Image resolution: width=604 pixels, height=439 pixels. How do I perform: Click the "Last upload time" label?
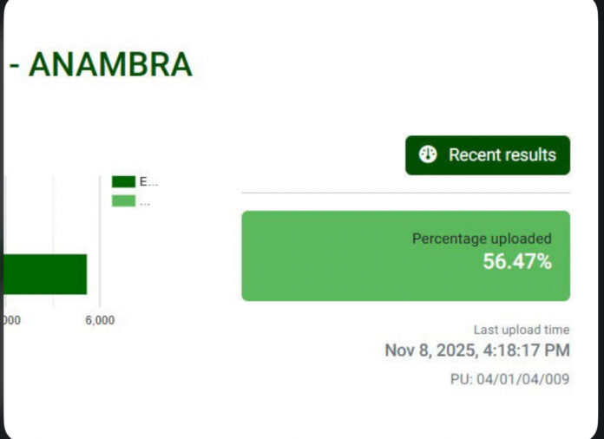click(x=522, y=330)
